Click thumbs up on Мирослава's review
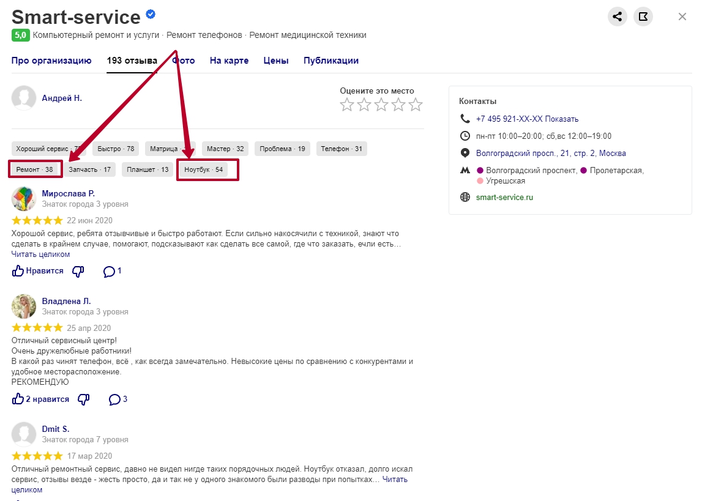 click(x=38, y=271)
